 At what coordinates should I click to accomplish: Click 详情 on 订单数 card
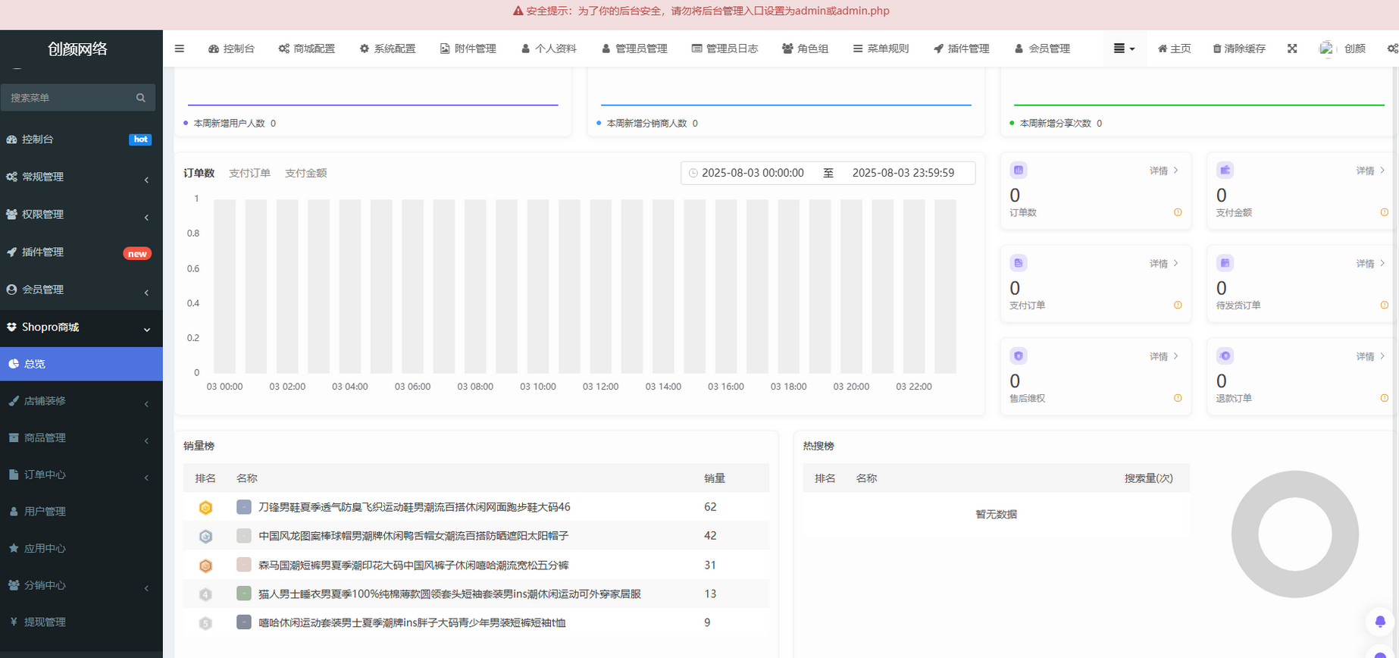tap(1164, 171)
